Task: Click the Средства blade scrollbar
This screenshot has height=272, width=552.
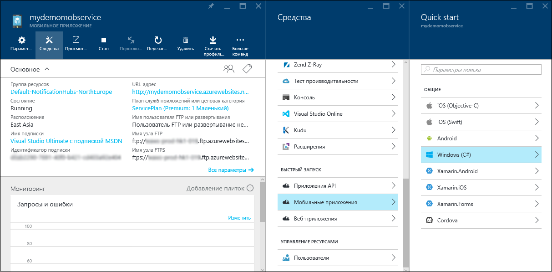Action: tap(406, 223)
